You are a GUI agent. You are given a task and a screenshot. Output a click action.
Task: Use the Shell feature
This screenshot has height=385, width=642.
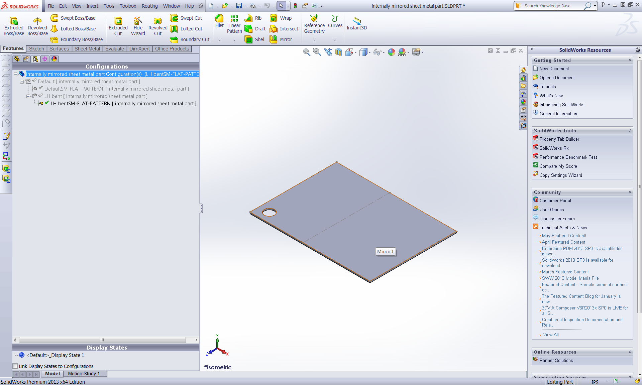255,39
